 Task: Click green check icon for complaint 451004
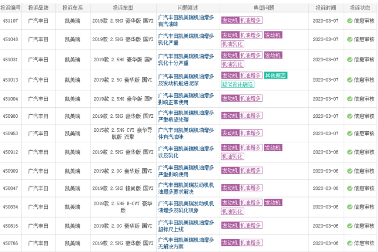(x=350, y=99)
